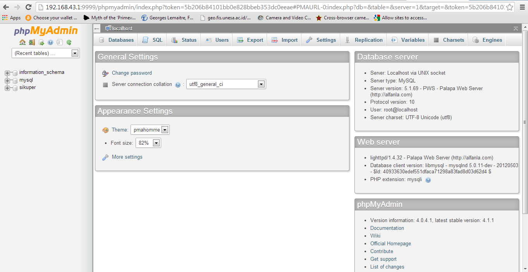The height and width of the screenshot is (272, 528).
Task: Open the List of changes link
Action: pos(387,267)
